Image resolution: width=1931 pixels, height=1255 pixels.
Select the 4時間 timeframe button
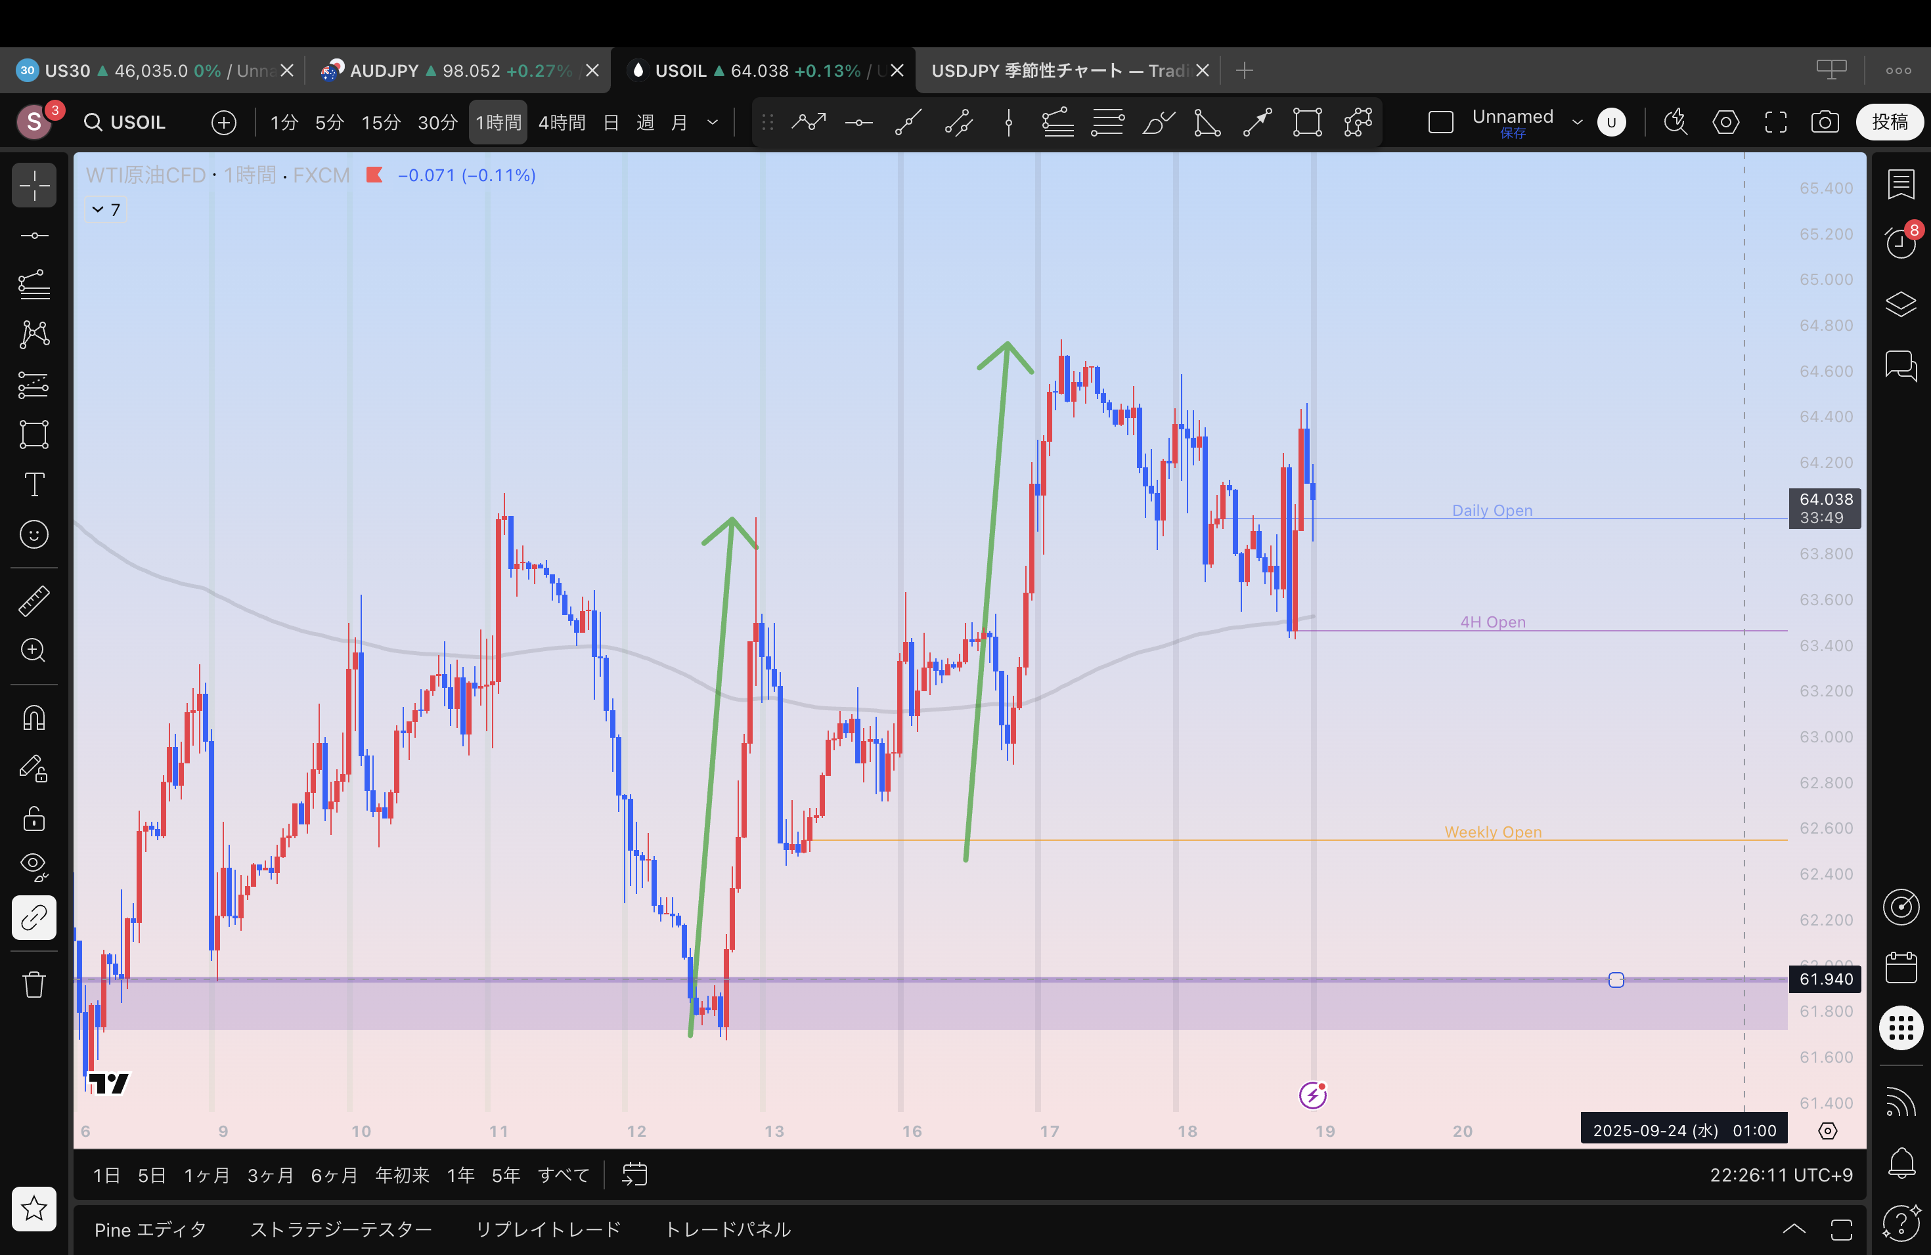click(x=562, y=123)
